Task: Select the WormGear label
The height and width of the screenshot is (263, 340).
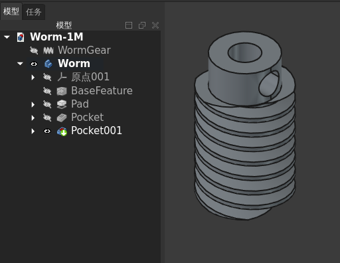Action: coord(84,50)
